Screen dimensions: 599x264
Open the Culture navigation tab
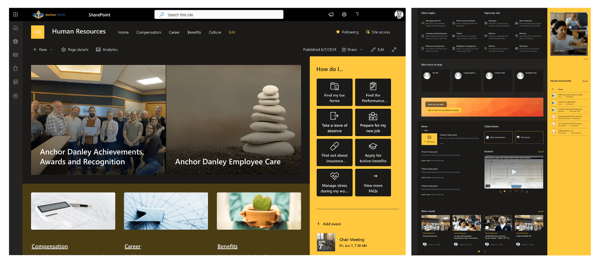(x=215, y=32)
